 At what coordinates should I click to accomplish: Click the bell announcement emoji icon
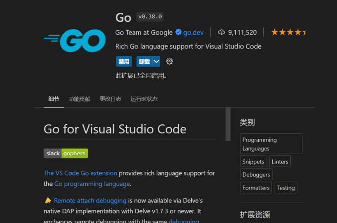point(48,200)
